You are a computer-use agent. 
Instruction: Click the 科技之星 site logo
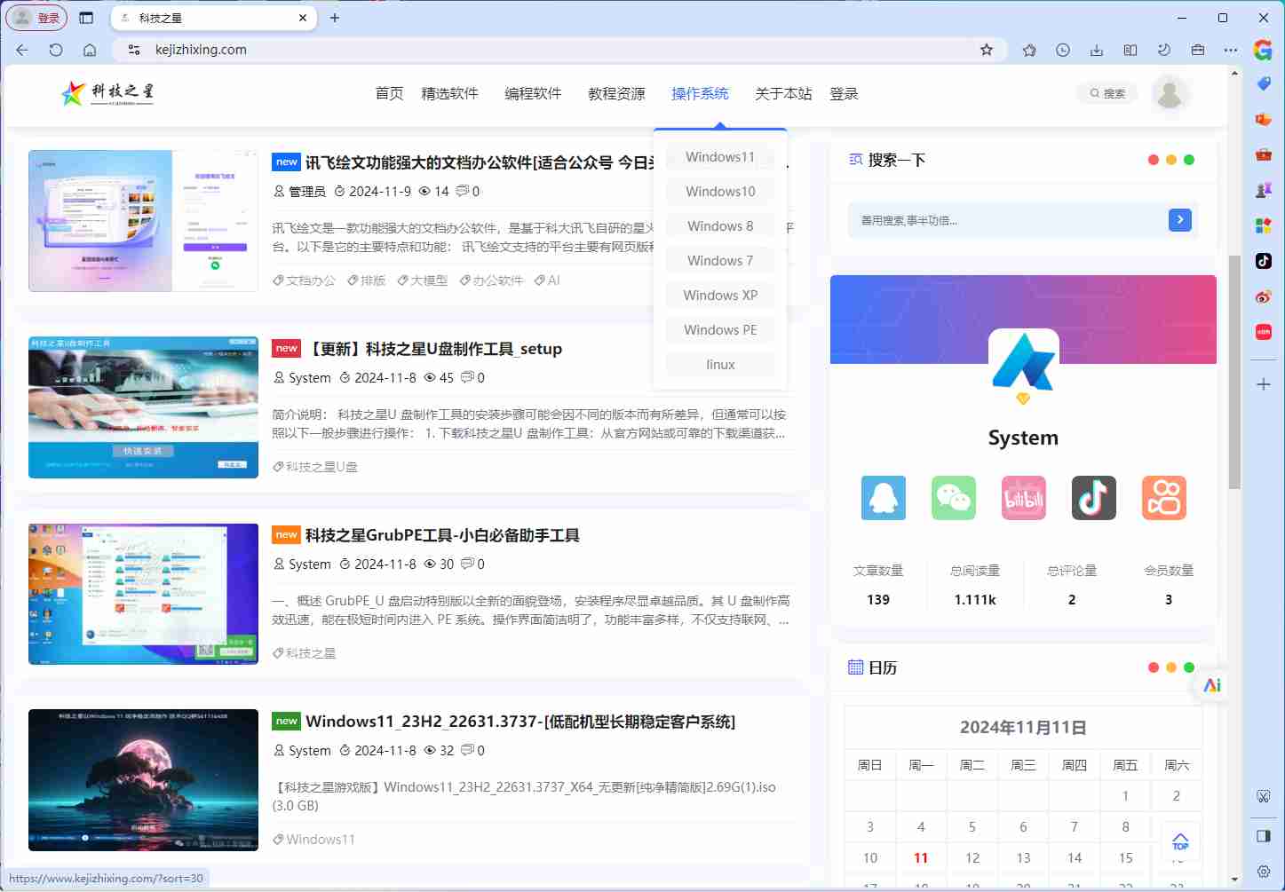tap(106, 93)
